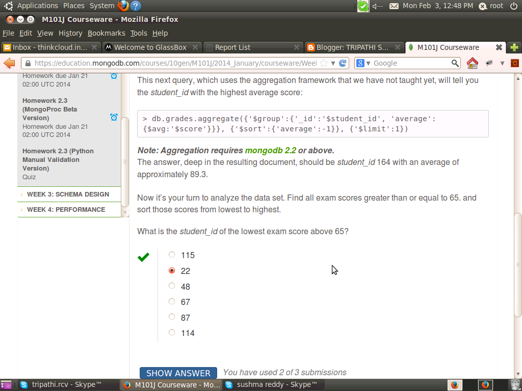This screenshot has height=391, width=522.
Task: Click the Firefox launcher in top panel
Action: [x=123, y=6]
